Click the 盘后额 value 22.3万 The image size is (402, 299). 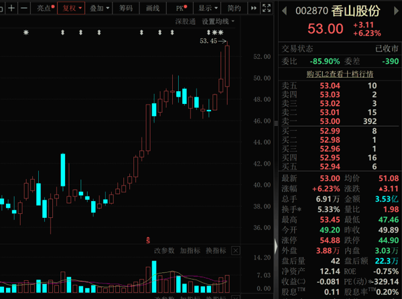pos(387,261)
